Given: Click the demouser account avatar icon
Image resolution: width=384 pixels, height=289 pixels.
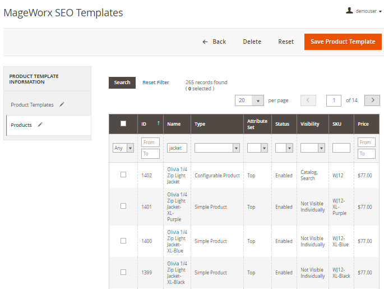Looking at the screenshot, I should [x=349, y=11].
